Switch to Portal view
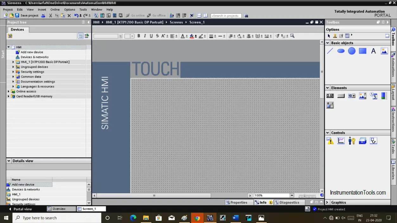Viewport: 397px width, 223px height. pyautogui.click(x=20, y=209)
